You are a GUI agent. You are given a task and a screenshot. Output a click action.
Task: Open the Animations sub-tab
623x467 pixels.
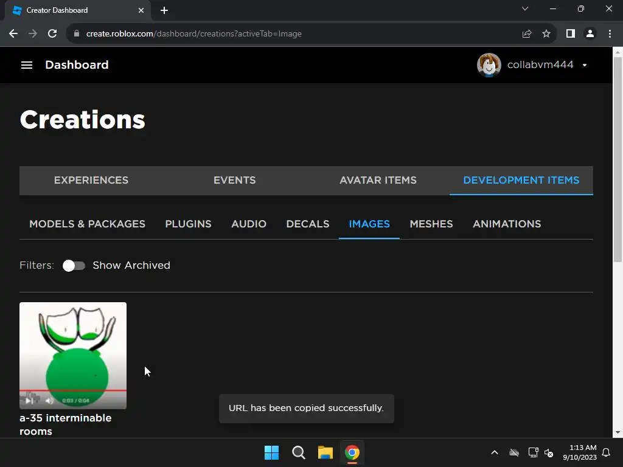(507, 224)
